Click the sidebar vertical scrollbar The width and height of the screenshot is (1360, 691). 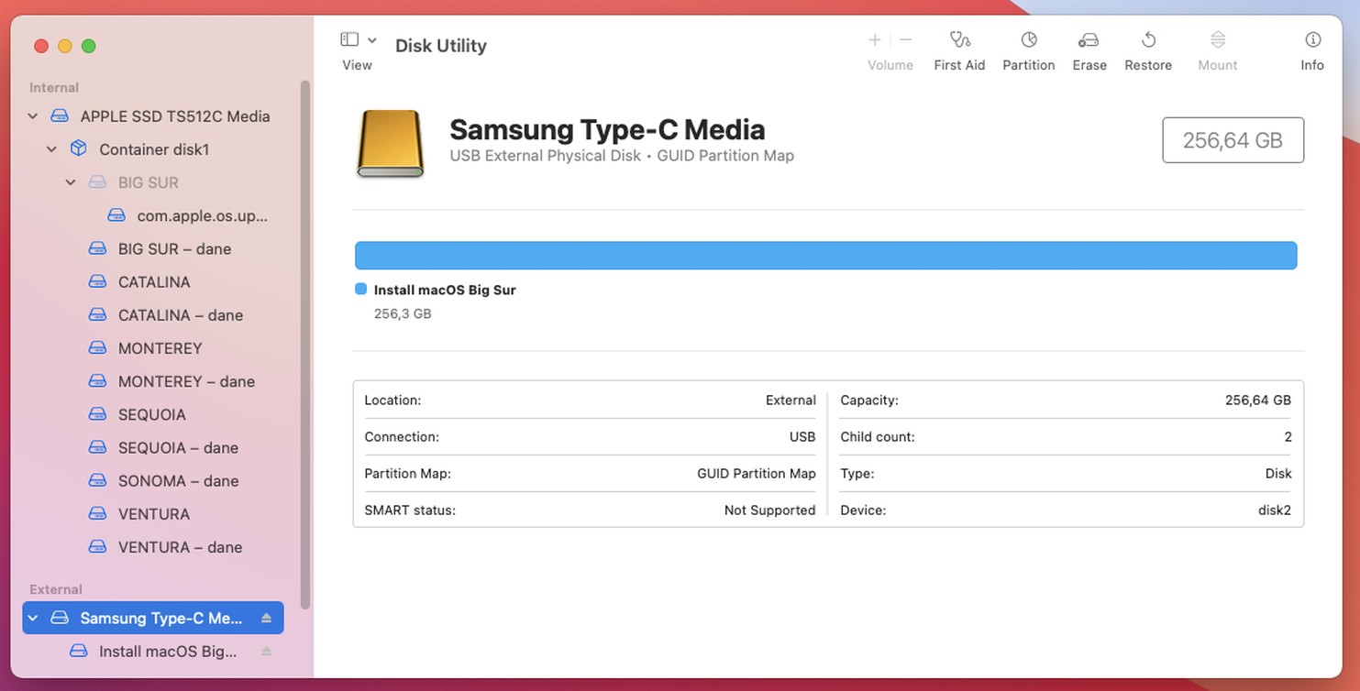coord(305,345)
